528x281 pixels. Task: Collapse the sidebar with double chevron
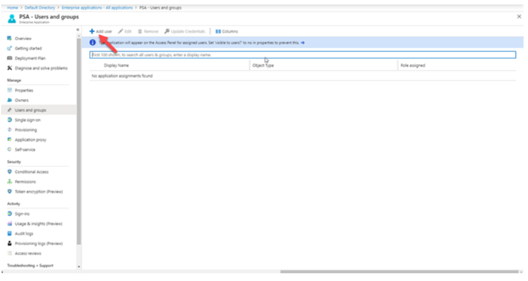tap(78, 30)
